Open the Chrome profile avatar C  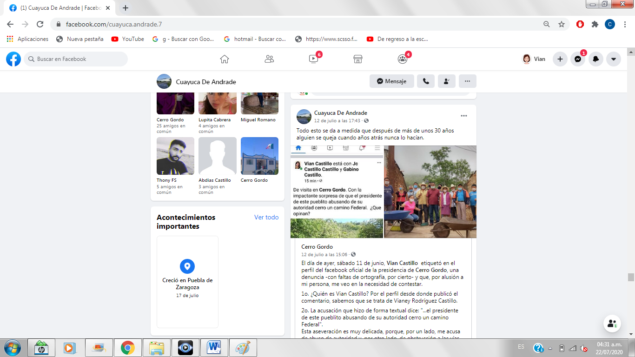click(x=610, y=24)
